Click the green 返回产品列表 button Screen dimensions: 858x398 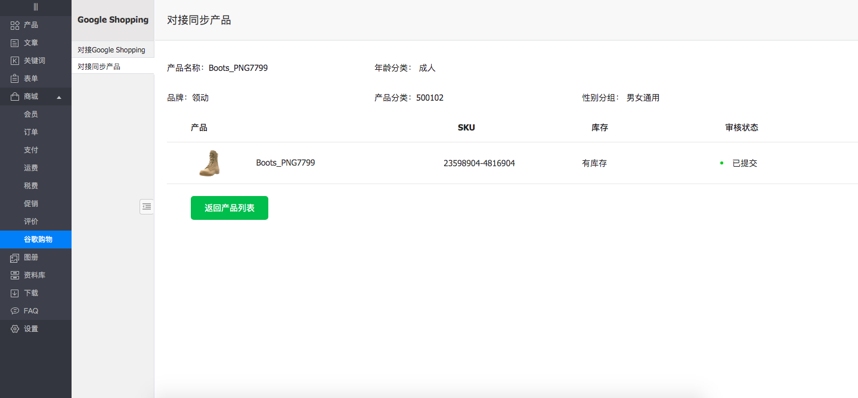229,207
